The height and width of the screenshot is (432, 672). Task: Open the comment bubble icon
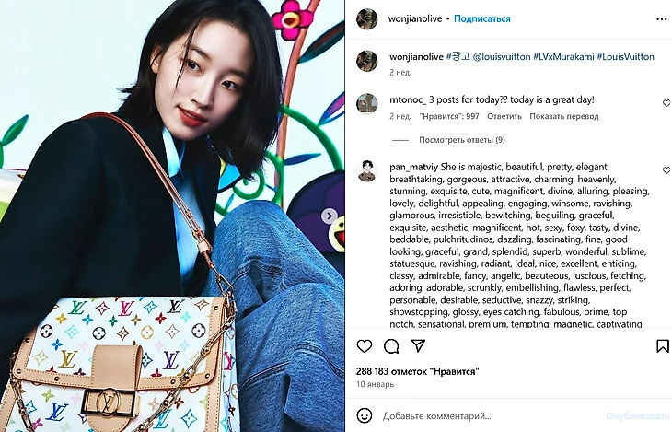click(391, 345)
